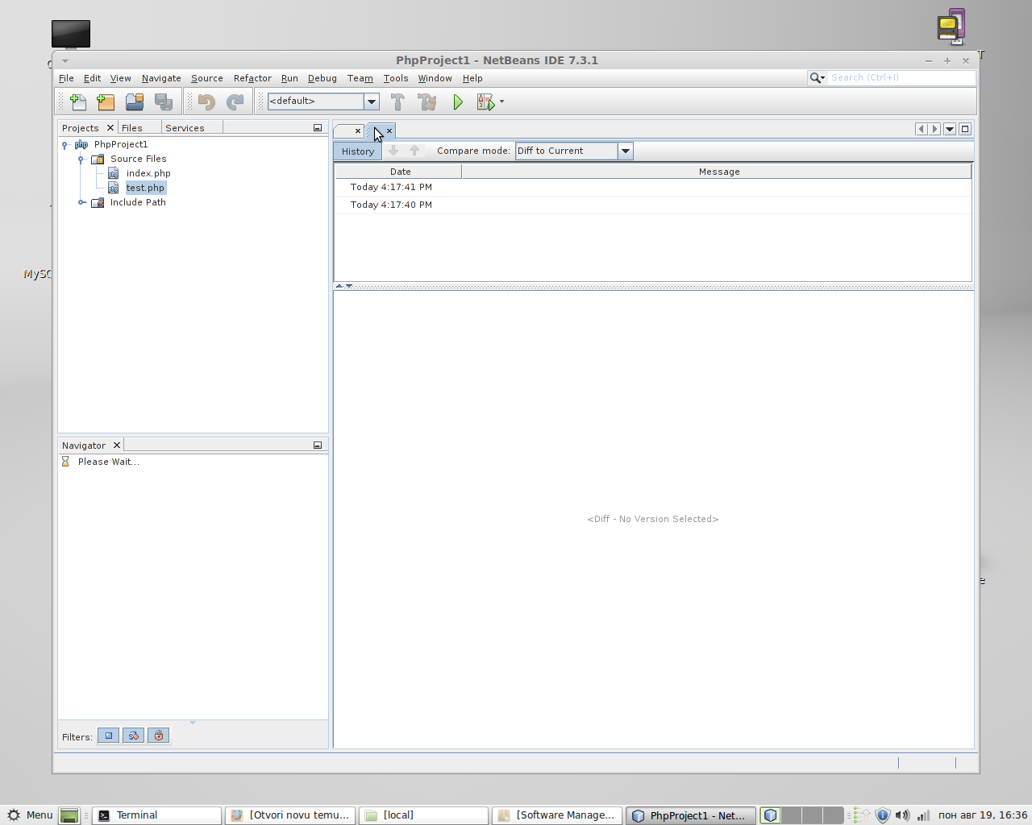Open the File menu
The width and height of the screenshot is (1032, 825).
(x=66, y=78)
